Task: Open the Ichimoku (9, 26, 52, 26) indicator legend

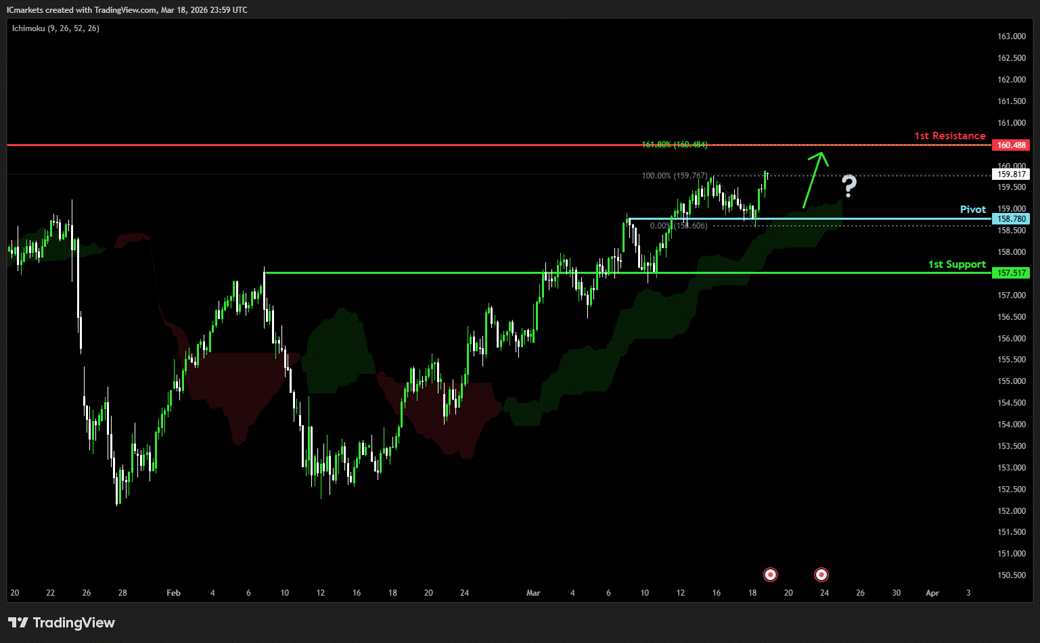Action: (x=55, y=28)
